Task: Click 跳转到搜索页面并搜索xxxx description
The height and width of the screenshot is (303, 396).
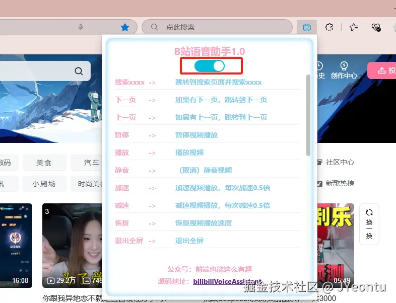Action: click(x=218, y=82)
